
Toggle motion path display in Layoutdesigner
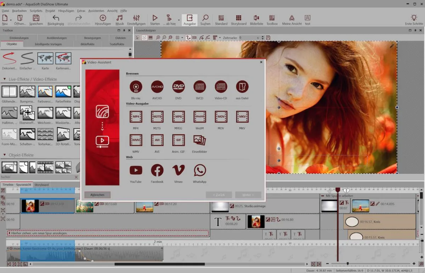click(188, 38)
